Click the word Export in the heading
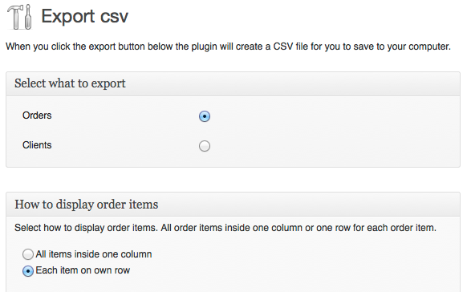Image resolution: width=467 pixels, height=292 pixels. [x=68, y=17]
